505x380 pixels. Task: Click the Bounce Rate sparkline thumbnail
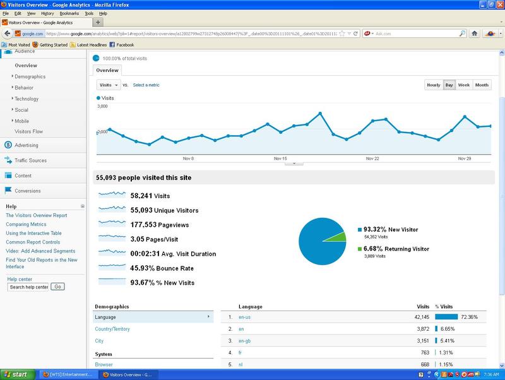[x=112, y=267]
